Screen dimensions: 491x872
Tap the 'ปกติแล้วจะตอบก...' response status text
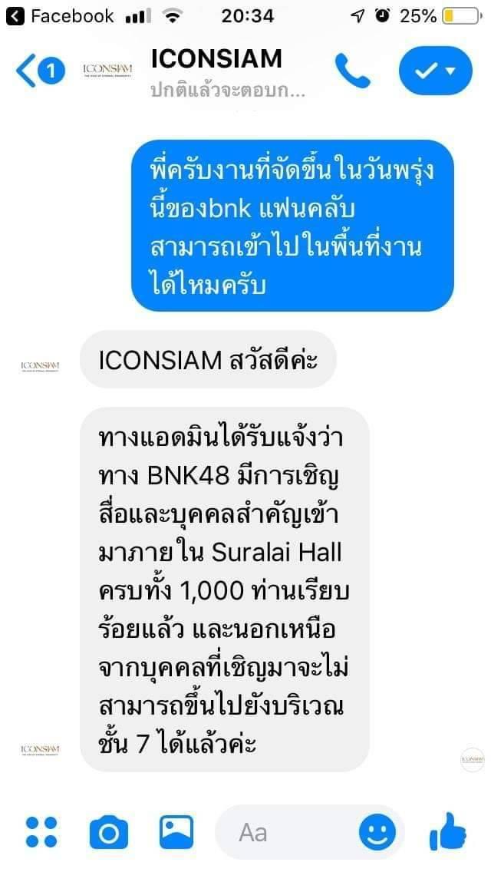pyautogui.click(x=227, y=91)
